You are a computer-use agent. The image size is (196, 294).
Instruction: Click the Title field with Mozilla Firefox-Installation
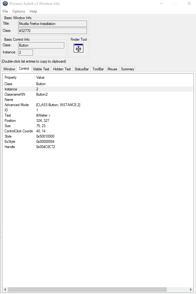click(x=52, y=24)
